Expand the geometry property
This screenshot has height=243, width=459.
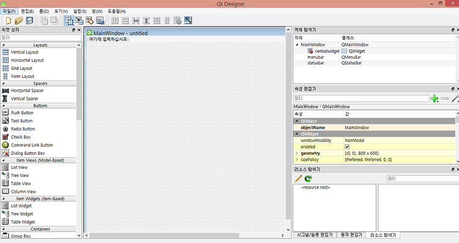[x=297, y=154]
